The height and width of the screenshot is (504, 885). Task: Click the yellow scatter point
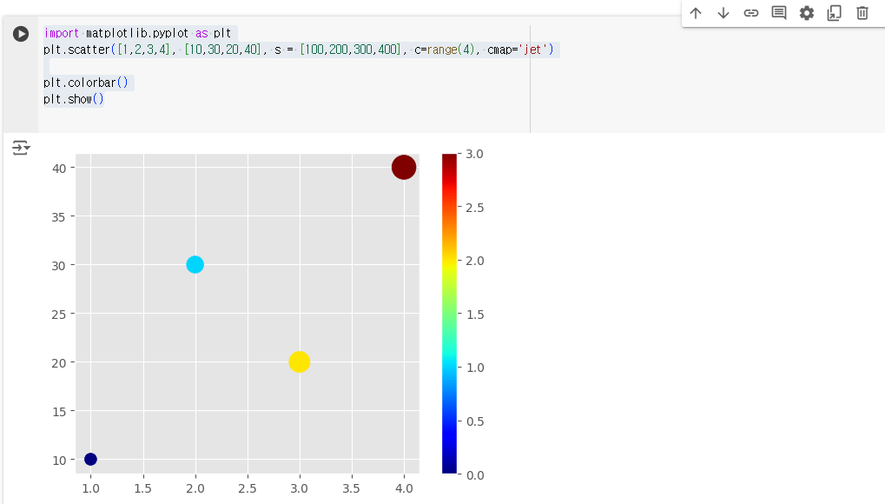pos(299,361)
